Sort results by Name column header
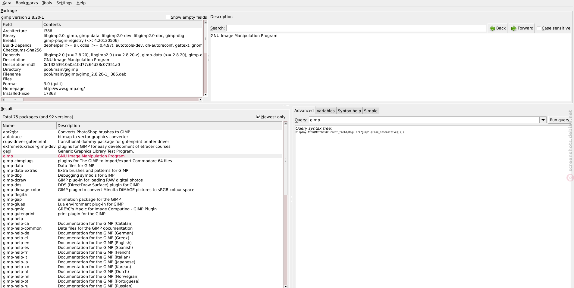 click(x=29, y=125)
